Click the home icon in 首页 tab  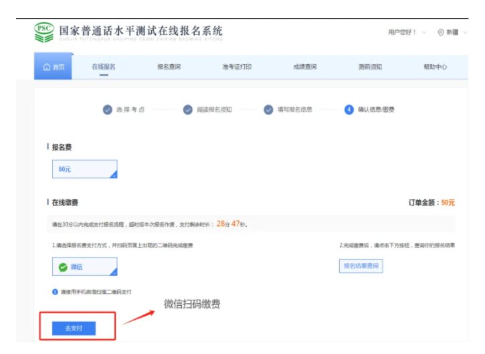click(x=46, y=68)
